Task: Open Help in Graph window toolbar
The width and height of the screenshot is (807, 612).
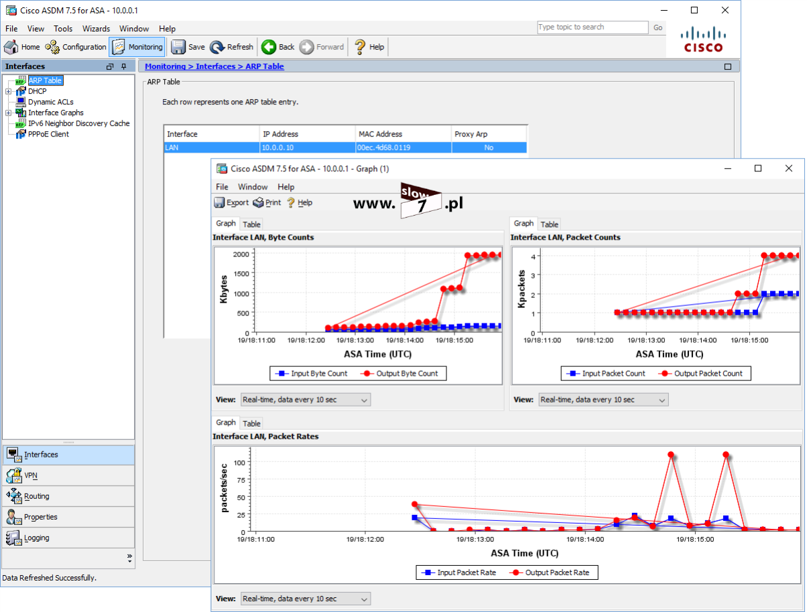Action: tap(299, 202)
